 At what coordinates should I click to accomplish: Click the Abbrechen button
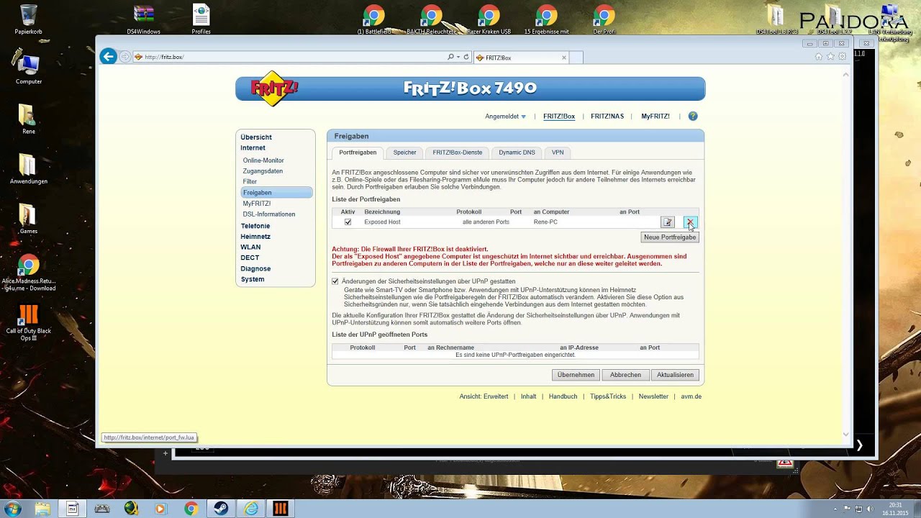(x=625, y=375)
